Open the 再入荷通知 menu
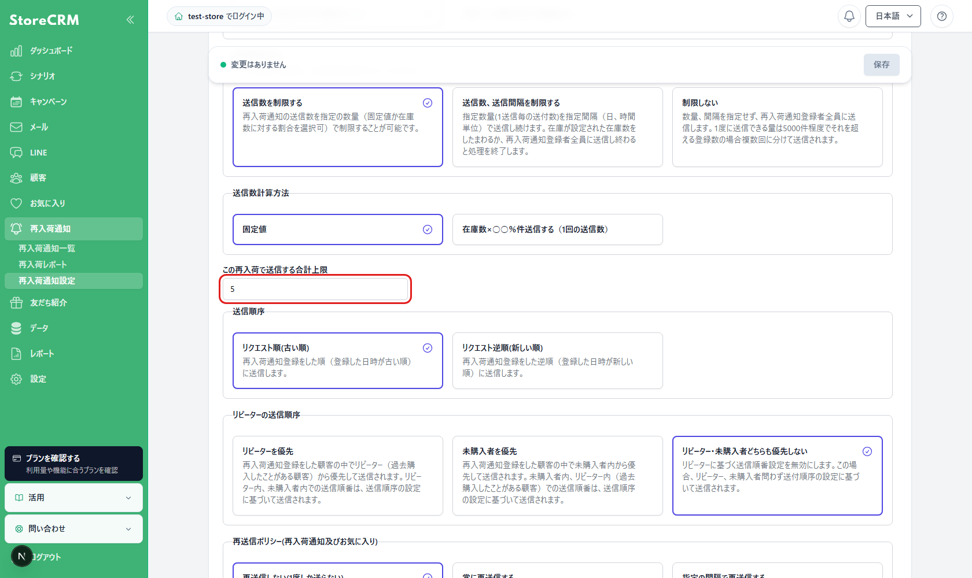 coord(73,229)
